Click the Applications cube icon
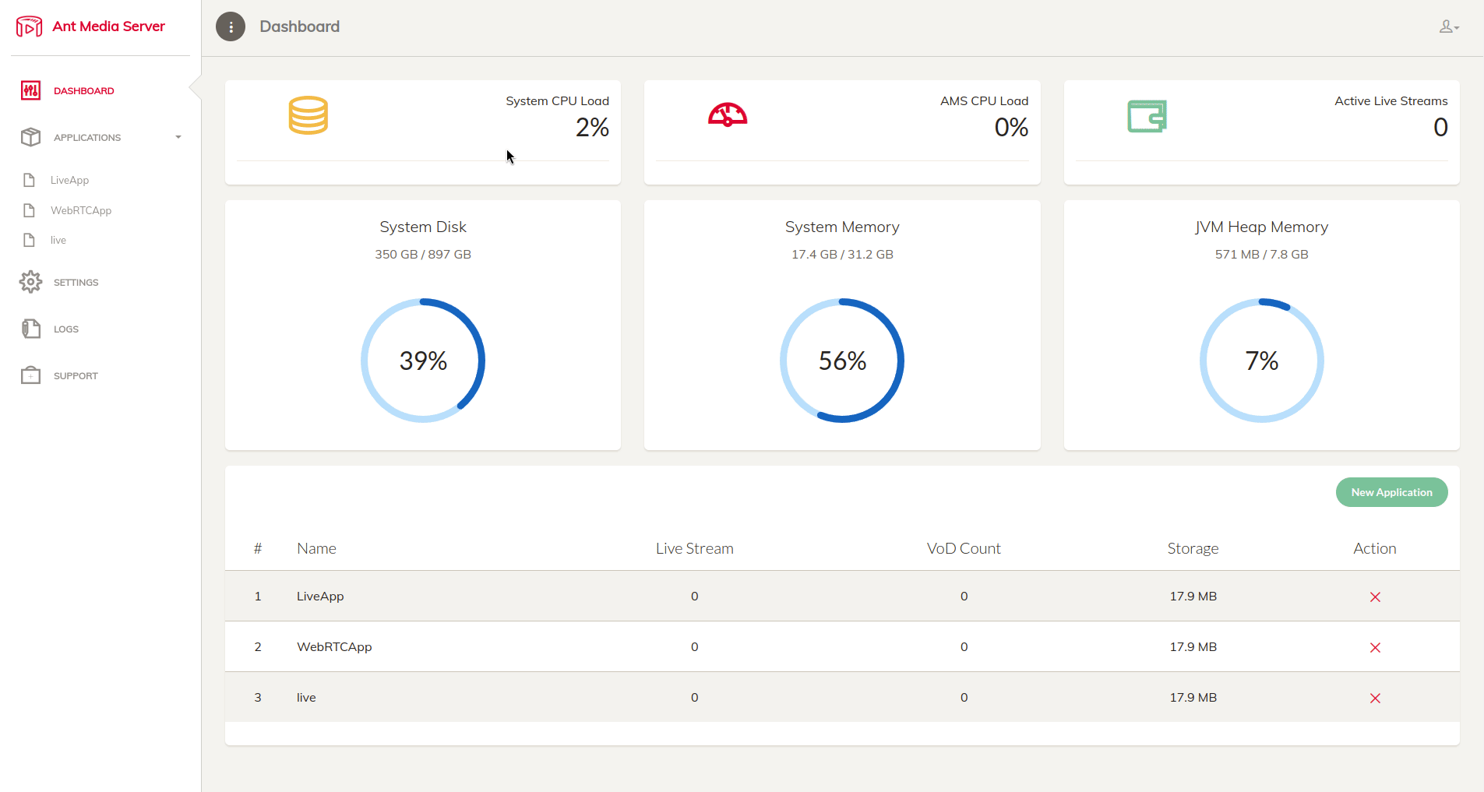 (x=30, y=137)
